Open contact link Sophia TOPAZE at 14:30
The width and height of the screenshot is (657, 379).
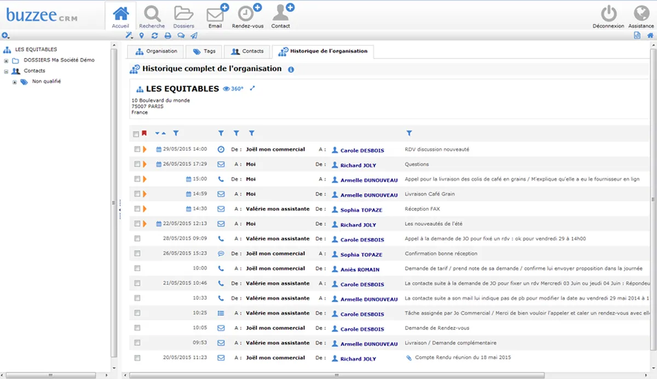tap(361, 210)
